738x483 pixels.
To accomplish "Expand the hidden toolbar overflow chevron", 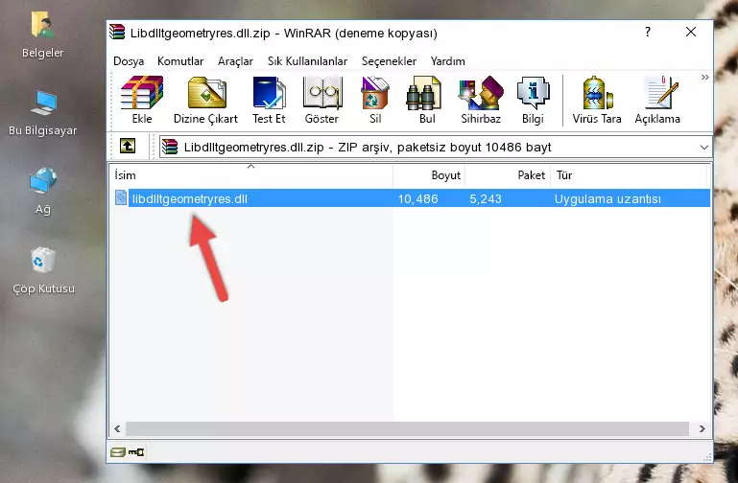I will (704, 77).
